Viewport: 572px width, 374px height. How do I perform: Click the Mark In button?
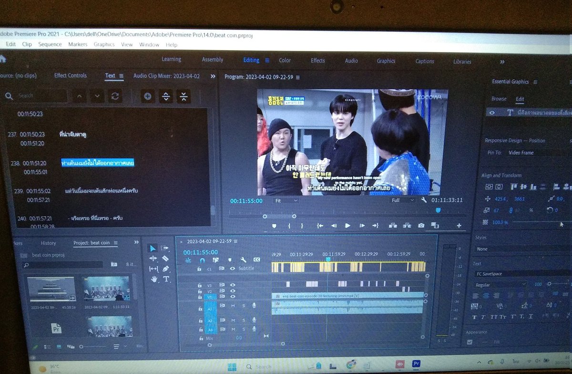click(289, 226)
